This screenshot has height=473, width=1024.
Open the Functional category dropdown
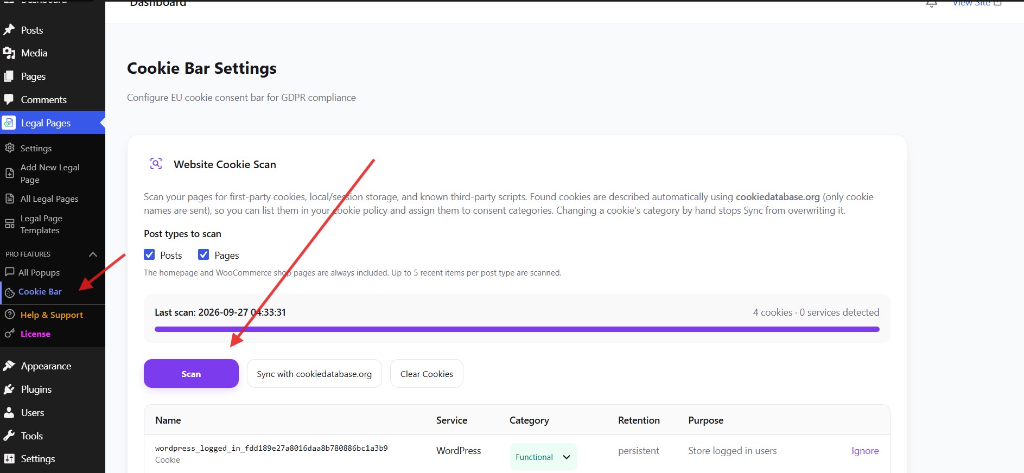[x=543, y=457]
